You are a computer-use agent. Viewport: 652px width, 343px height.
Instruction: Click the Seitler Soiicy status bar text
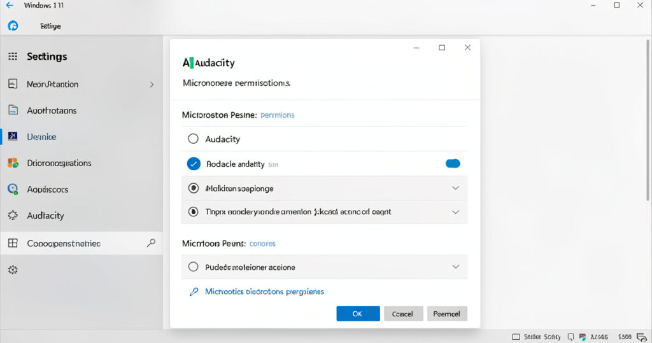point(542,337)
